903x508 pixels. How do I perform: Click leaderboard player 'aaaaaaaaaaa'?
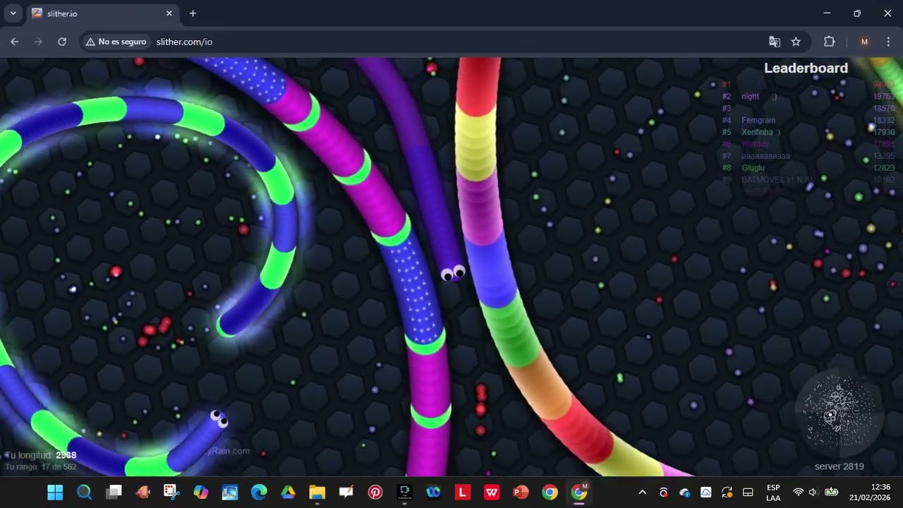[765, 156]
